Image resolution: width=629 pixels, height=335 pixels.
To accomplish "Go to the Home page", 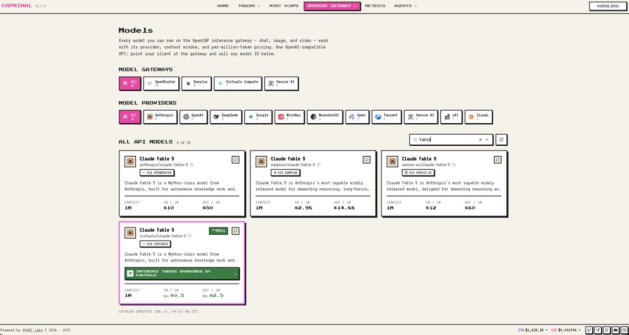I will tap(223, 6).
